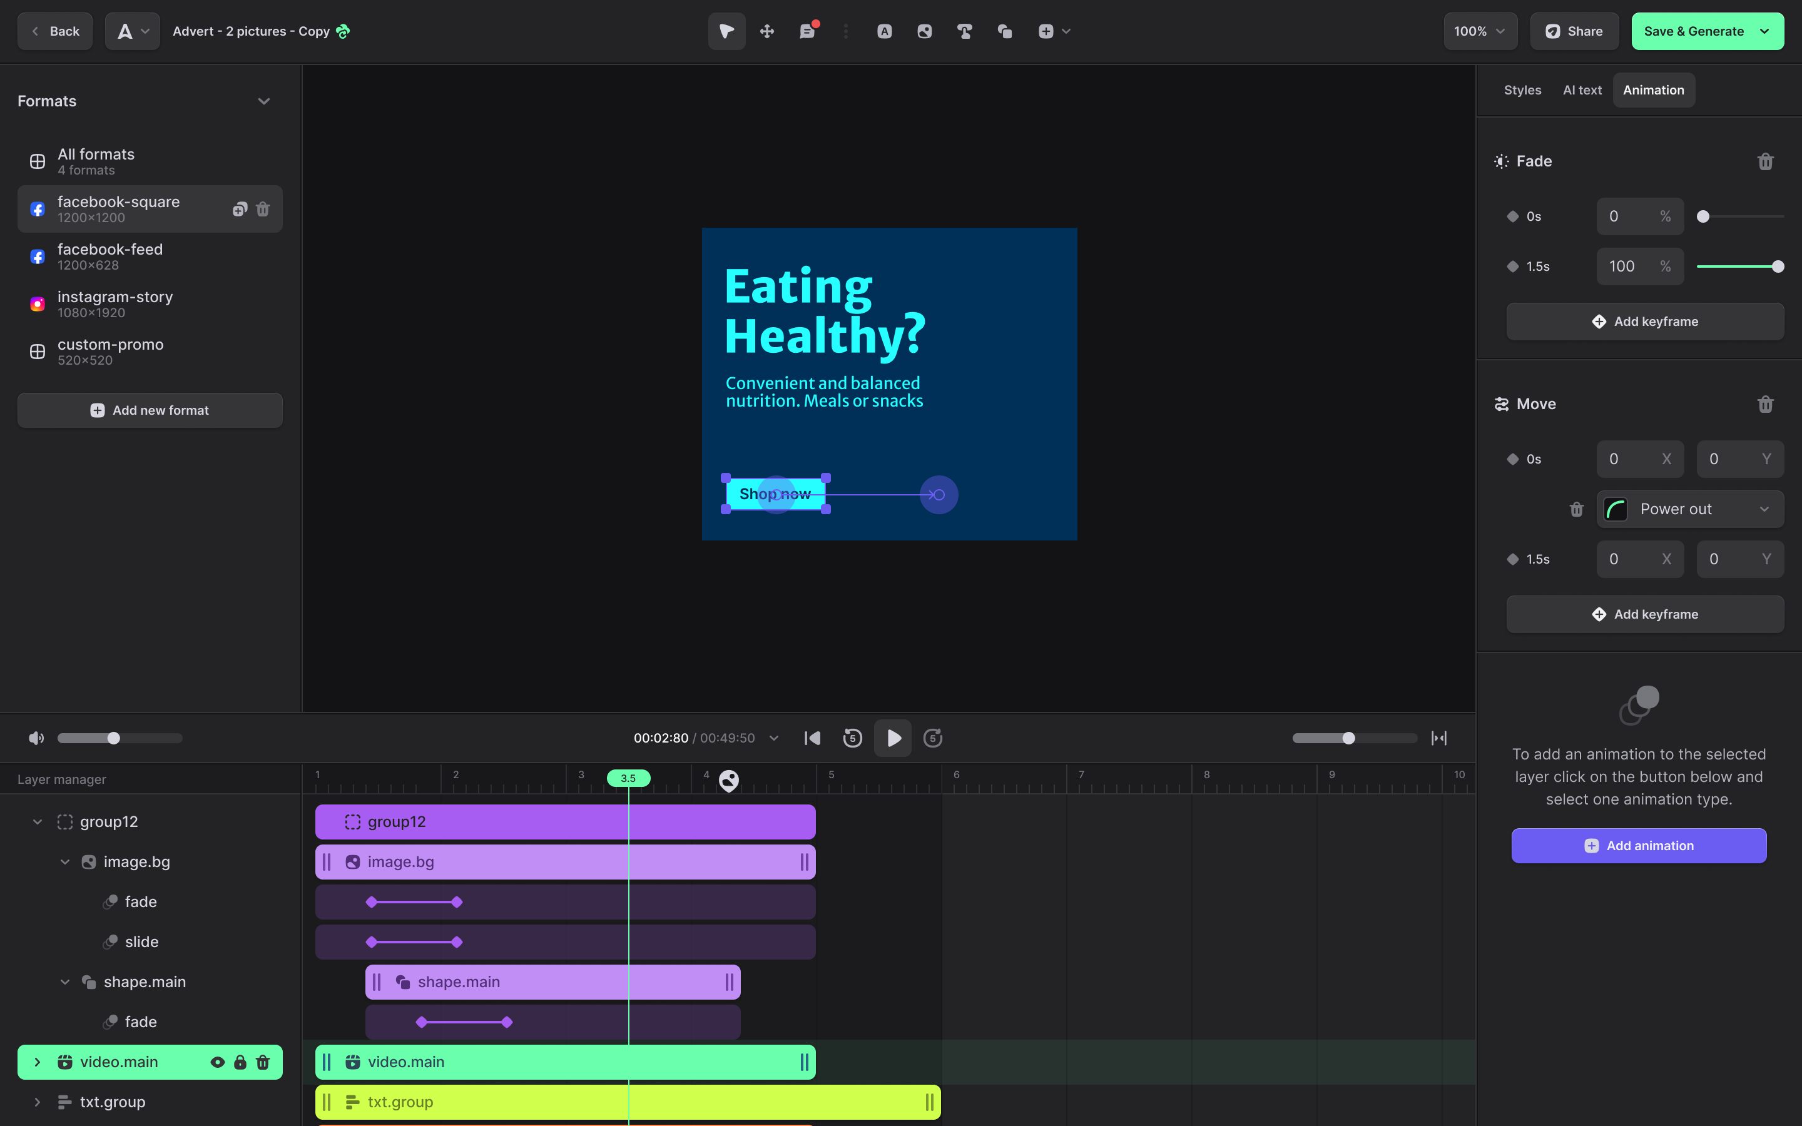
Task: Collapse shape.main layer tree
Action: point(65,982)
